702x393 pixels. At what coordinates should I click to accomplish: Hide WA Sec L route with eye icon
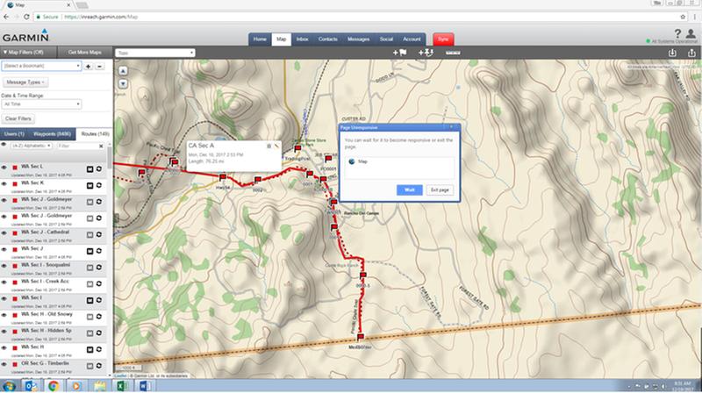[x=4, y=167]
